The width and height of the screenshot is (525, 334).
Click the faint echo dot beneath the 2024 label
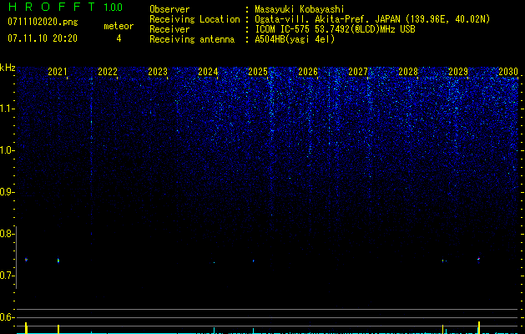214,262
